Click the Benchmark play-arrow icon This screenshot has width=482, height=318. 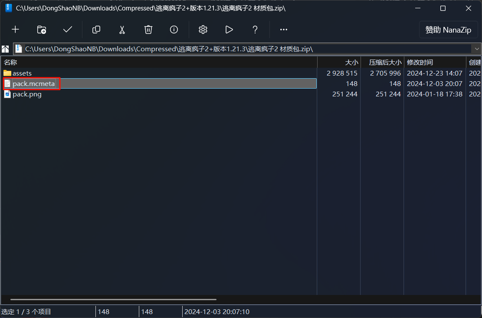pyautogui.click(x=229, y=30)
